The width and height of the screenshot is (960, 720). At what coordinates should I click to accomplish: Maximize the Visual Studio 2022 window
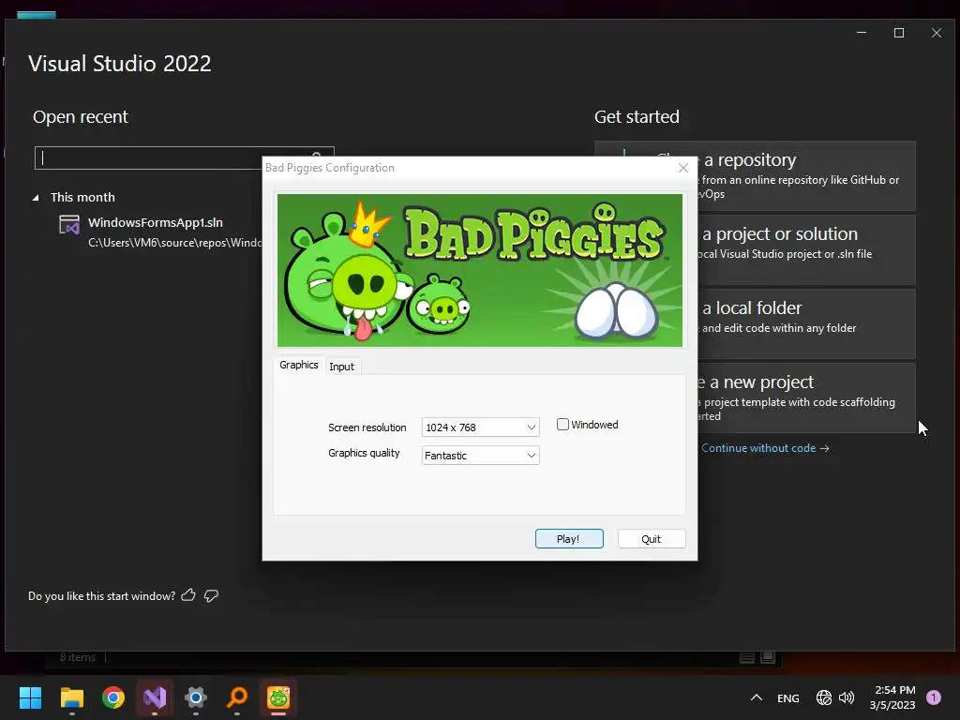point(899,33)
